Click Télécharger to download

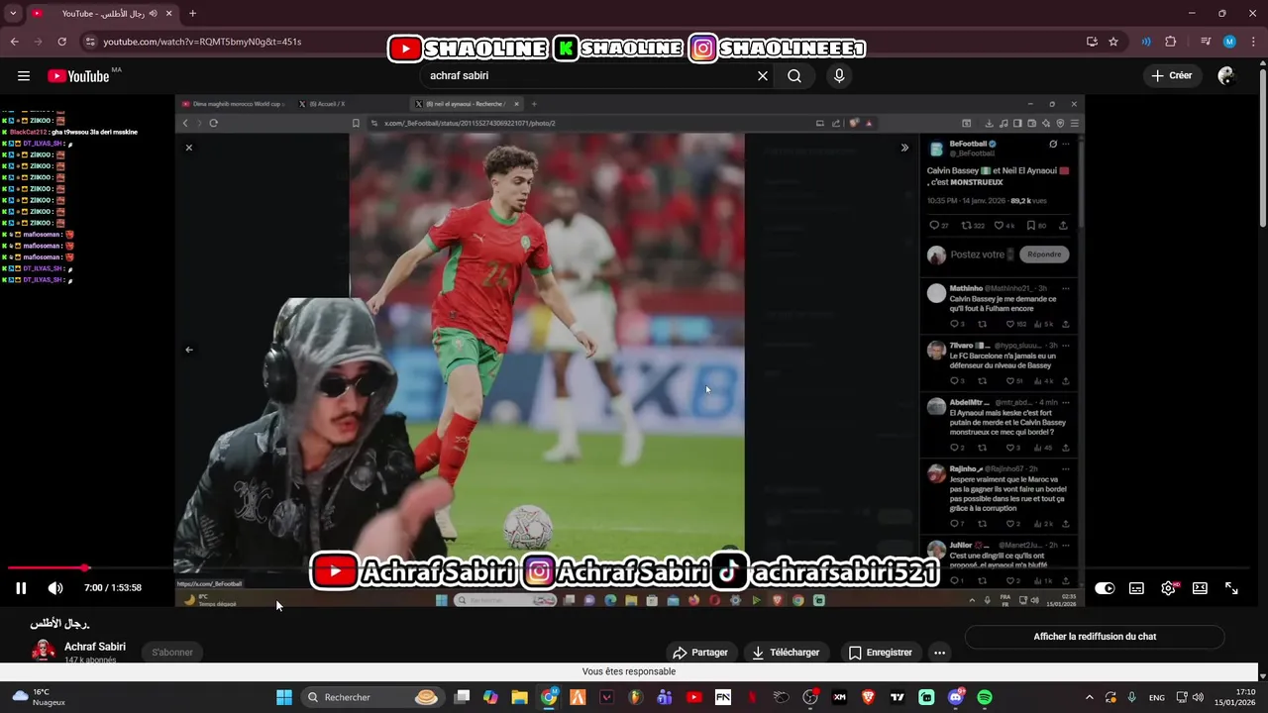786,653
